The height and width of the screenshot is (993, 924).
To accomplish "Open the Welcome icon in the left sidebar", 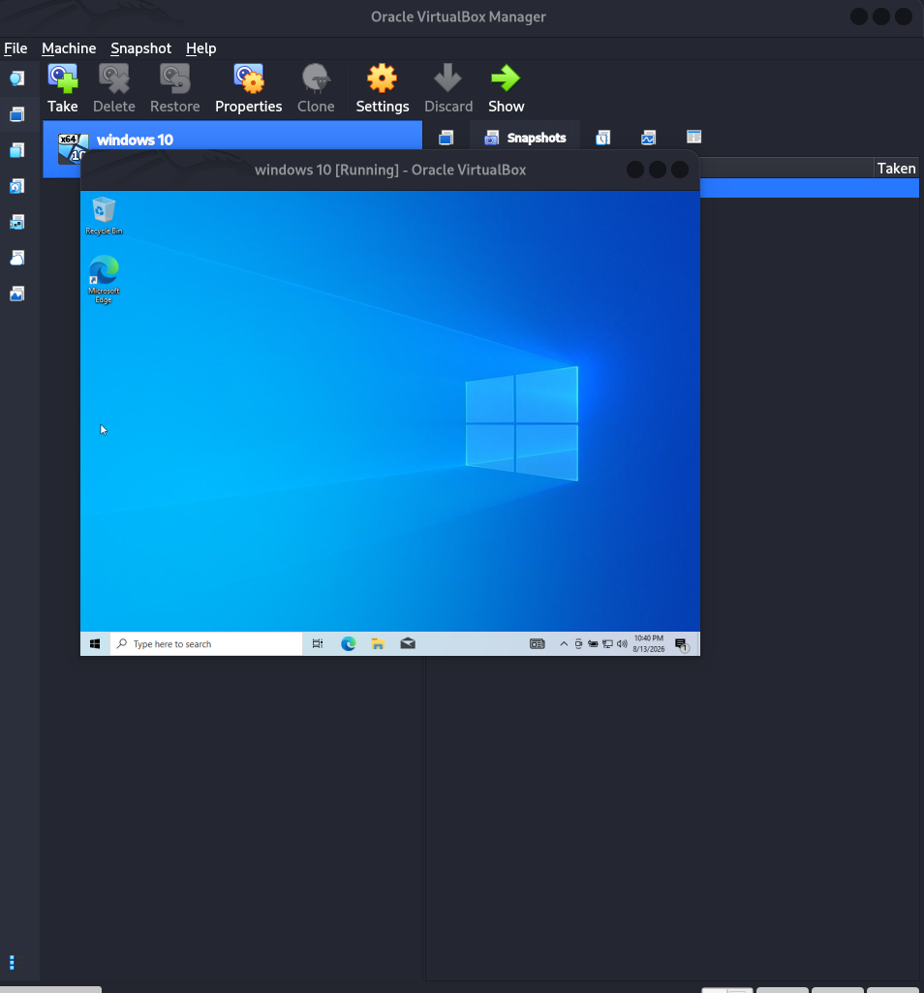I will (17, 78).
